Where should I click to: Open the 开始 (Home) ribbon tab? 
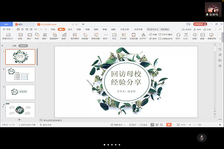tap(53, 29)
